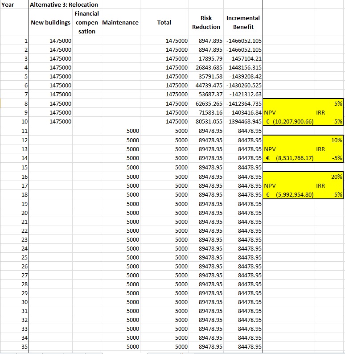Select the Year column cell showing 7
345x354 pixels.
pyautogui.click(x=14, y=94)
